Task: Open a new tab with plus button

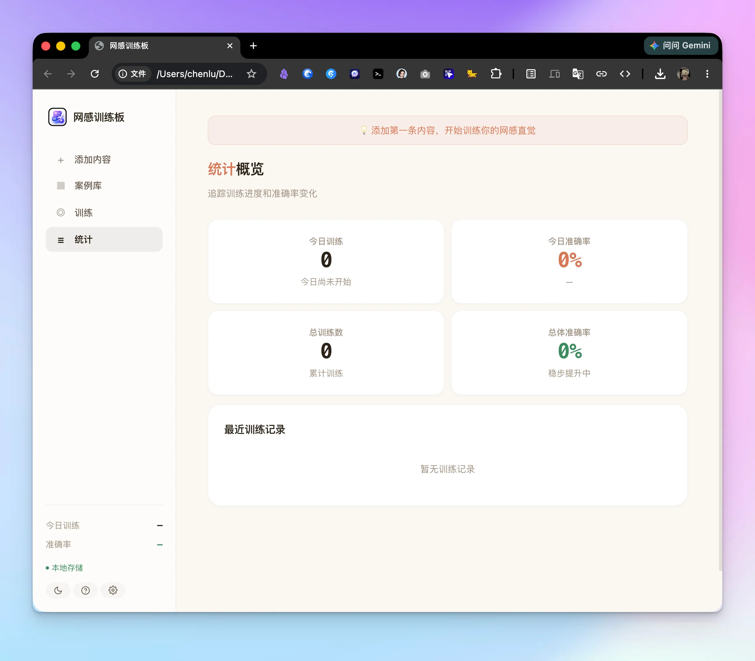Action: point(253,46)
